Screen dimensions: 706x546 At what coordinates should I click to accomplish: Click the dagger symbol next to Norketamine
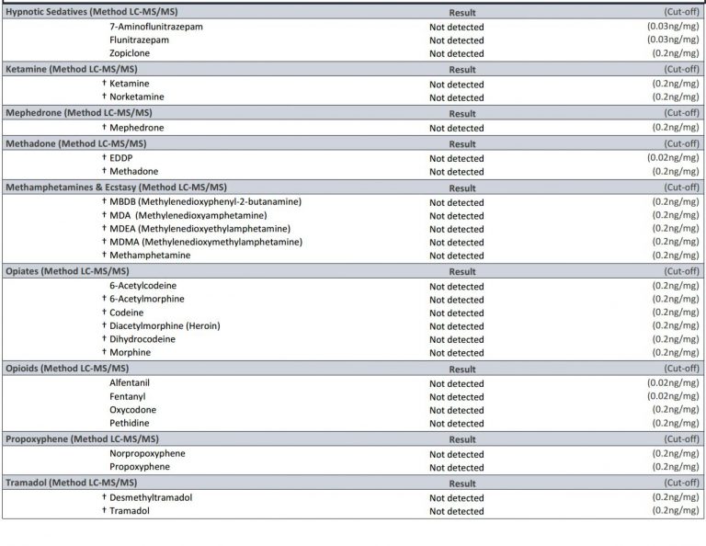pyautogui.click(x=104, y=96)
